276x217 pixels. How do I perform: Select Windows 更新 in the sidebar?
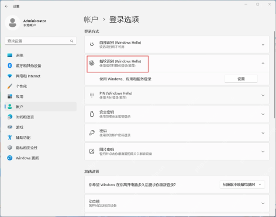point(40,158)
